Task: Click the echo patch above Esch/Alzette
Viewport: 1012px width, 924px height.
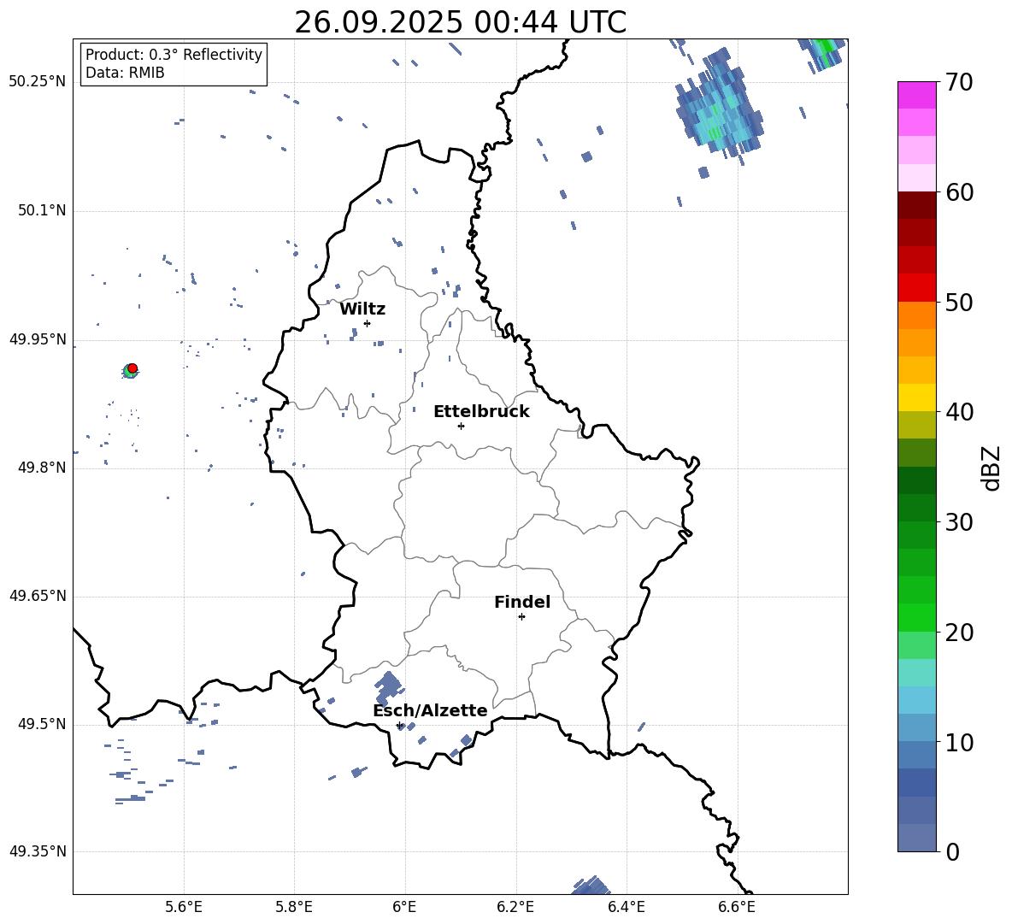Action: [388, 688]
